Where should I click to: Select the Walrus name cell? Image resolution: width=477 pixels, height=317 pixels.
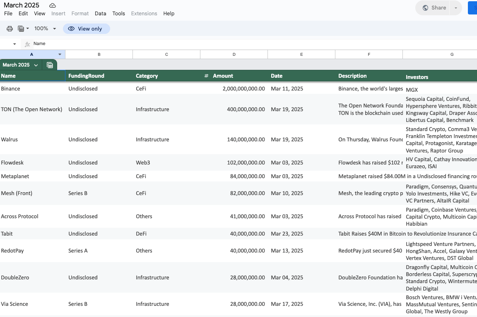(x=33, y=139)
